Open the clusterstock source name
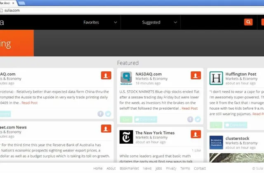 coord(237,138)
